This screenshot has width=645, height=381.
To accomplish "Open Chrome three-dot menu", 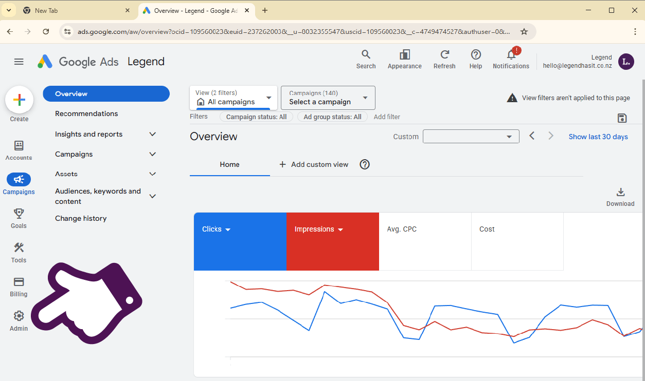I will pos(635,31).
